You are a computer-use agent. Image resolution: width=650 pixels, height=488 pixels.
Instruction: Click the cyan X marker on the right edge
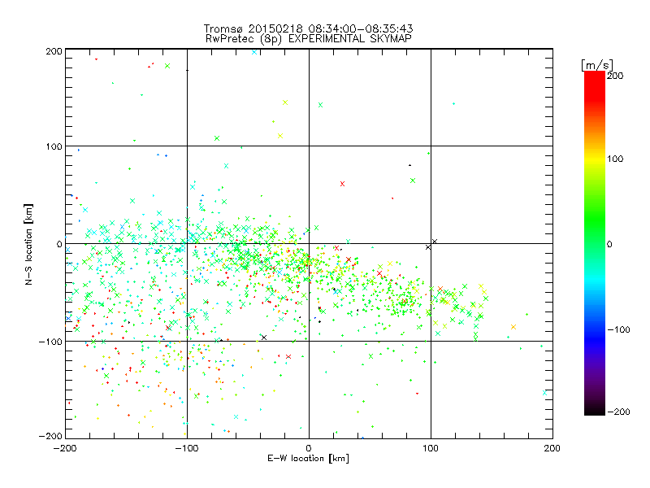coord(544,393)
